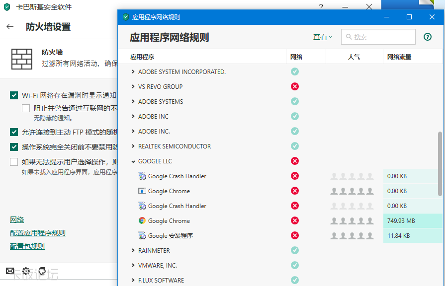Check the 如果无法提示用户选择操作 checkbox
The image size is (445, 286).
coord(14,162)
